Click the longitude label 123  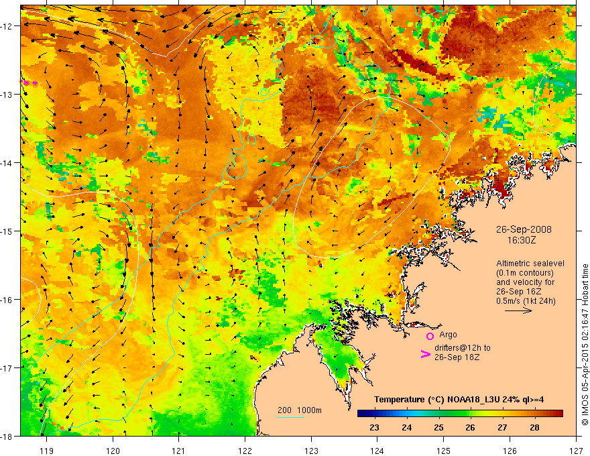[x=311, y=451]
